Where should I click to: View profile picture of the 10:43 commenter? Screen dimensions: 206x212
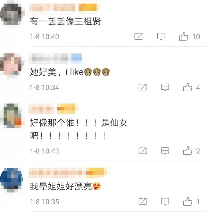(x=12, y=116)
